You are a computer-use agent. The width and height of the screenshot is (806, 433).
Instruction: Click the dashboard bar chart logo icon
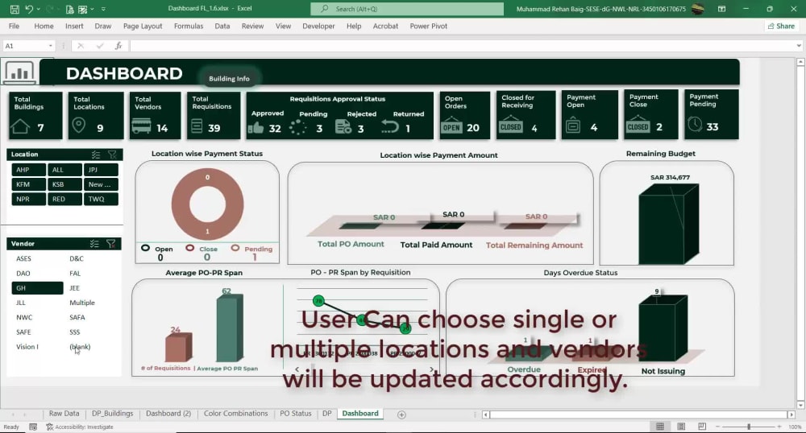click(19, 72)
